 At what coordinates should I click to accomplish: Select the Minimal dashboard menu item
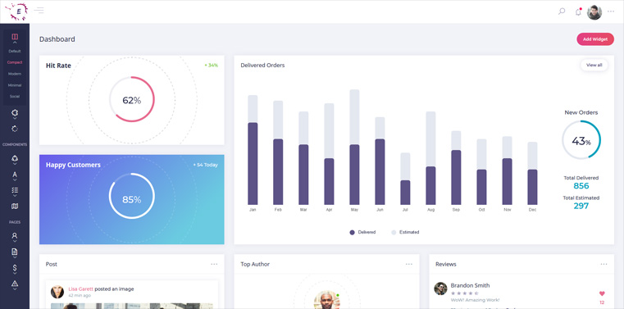coord(15,85)
